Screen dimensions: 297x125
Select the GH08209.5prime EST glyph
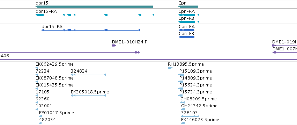click(183, 102)
